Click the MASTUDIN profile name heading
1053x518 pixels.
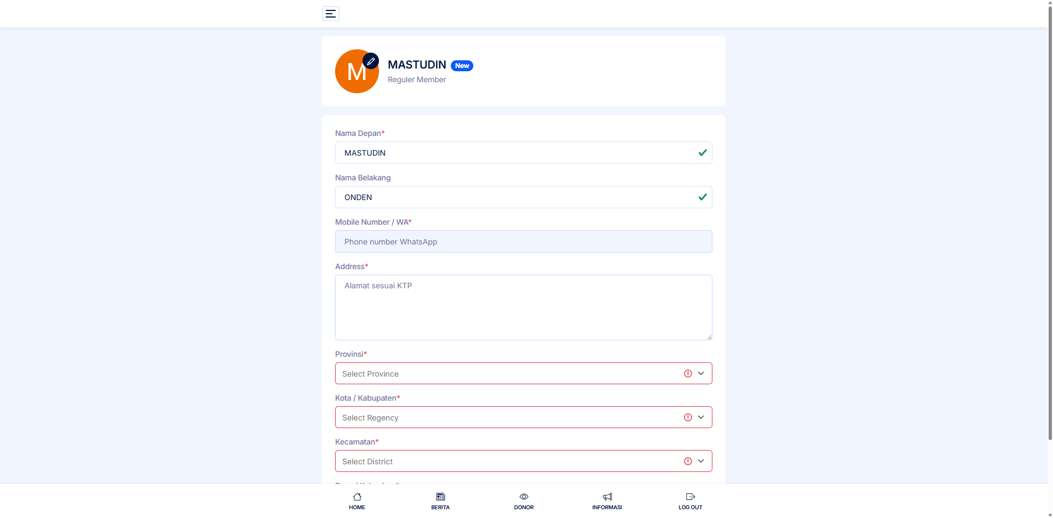tap(417, 65)
